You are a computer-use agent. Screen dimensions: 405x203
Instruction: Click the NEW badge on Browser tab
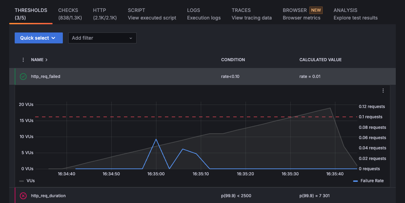[316, 10]
